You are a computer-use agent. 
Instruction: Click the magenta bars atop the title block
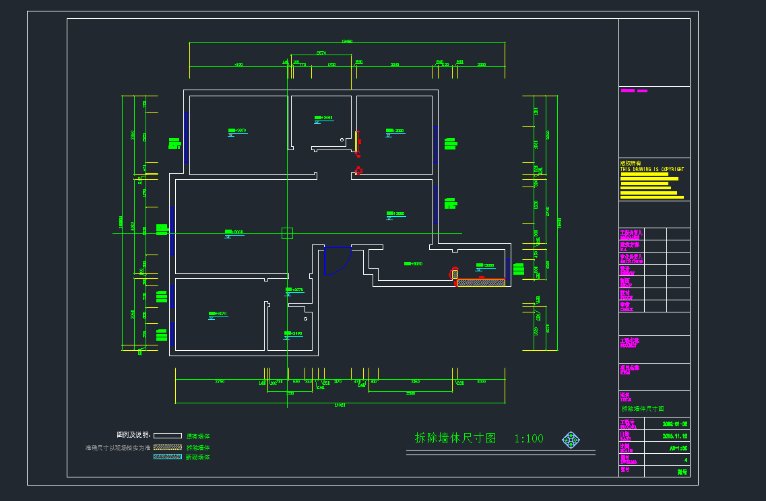click(634, 90)
